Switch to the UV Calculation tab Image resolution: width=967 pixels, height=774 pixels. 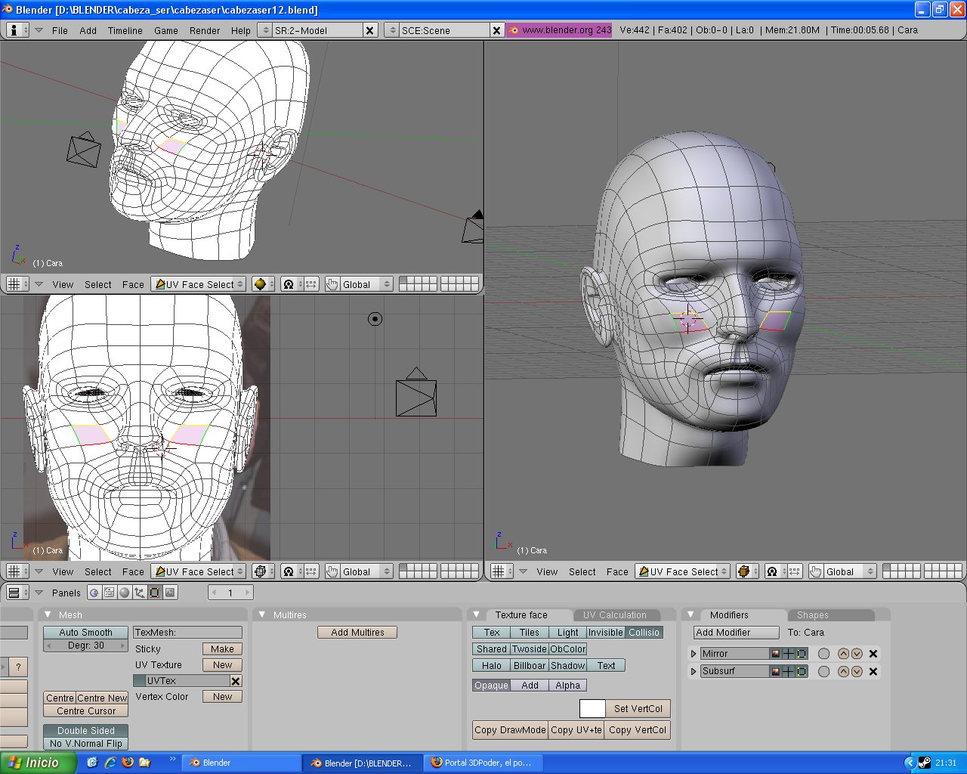pyautogui.click(x=614, y=615)
